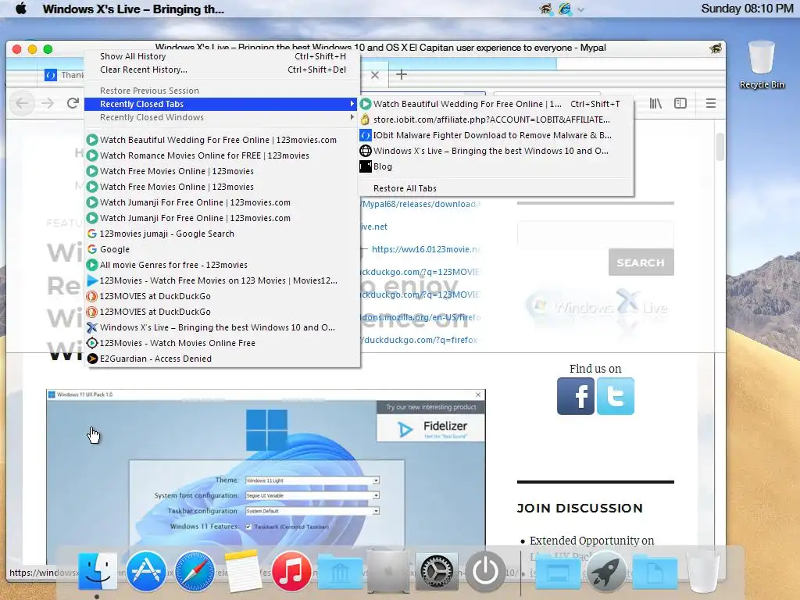Open Extended Opportunity discussion link
This screenshot has width=800, height=600.
click(x=591, y=541)
